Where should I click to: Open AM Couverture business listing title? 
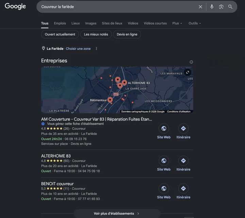96,119
